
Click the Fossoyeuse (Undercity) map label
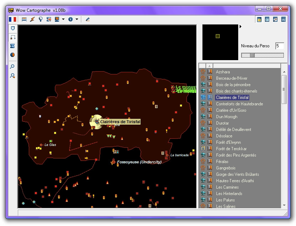(139, 162)
